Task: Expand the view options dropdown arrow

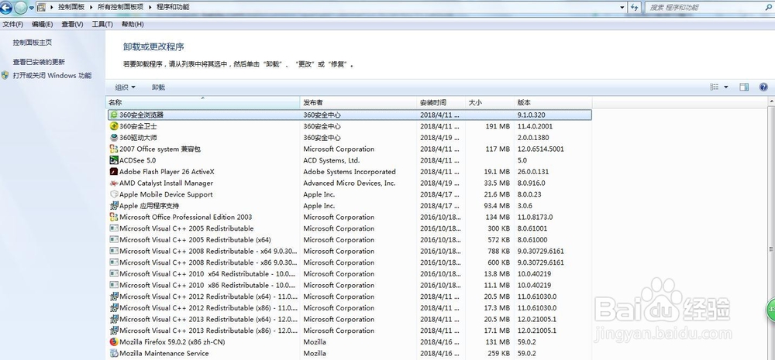Action: (x=726, y=87)
